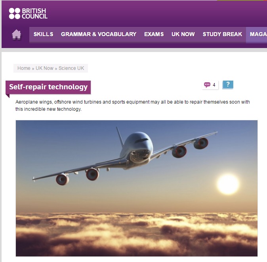The image size is (267, 262).
Task: Click the clouds at the photo bottom
Action: click(137, 234)
